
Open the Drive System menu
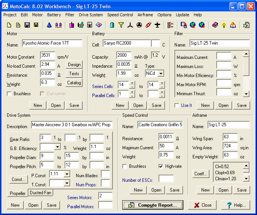91,15
